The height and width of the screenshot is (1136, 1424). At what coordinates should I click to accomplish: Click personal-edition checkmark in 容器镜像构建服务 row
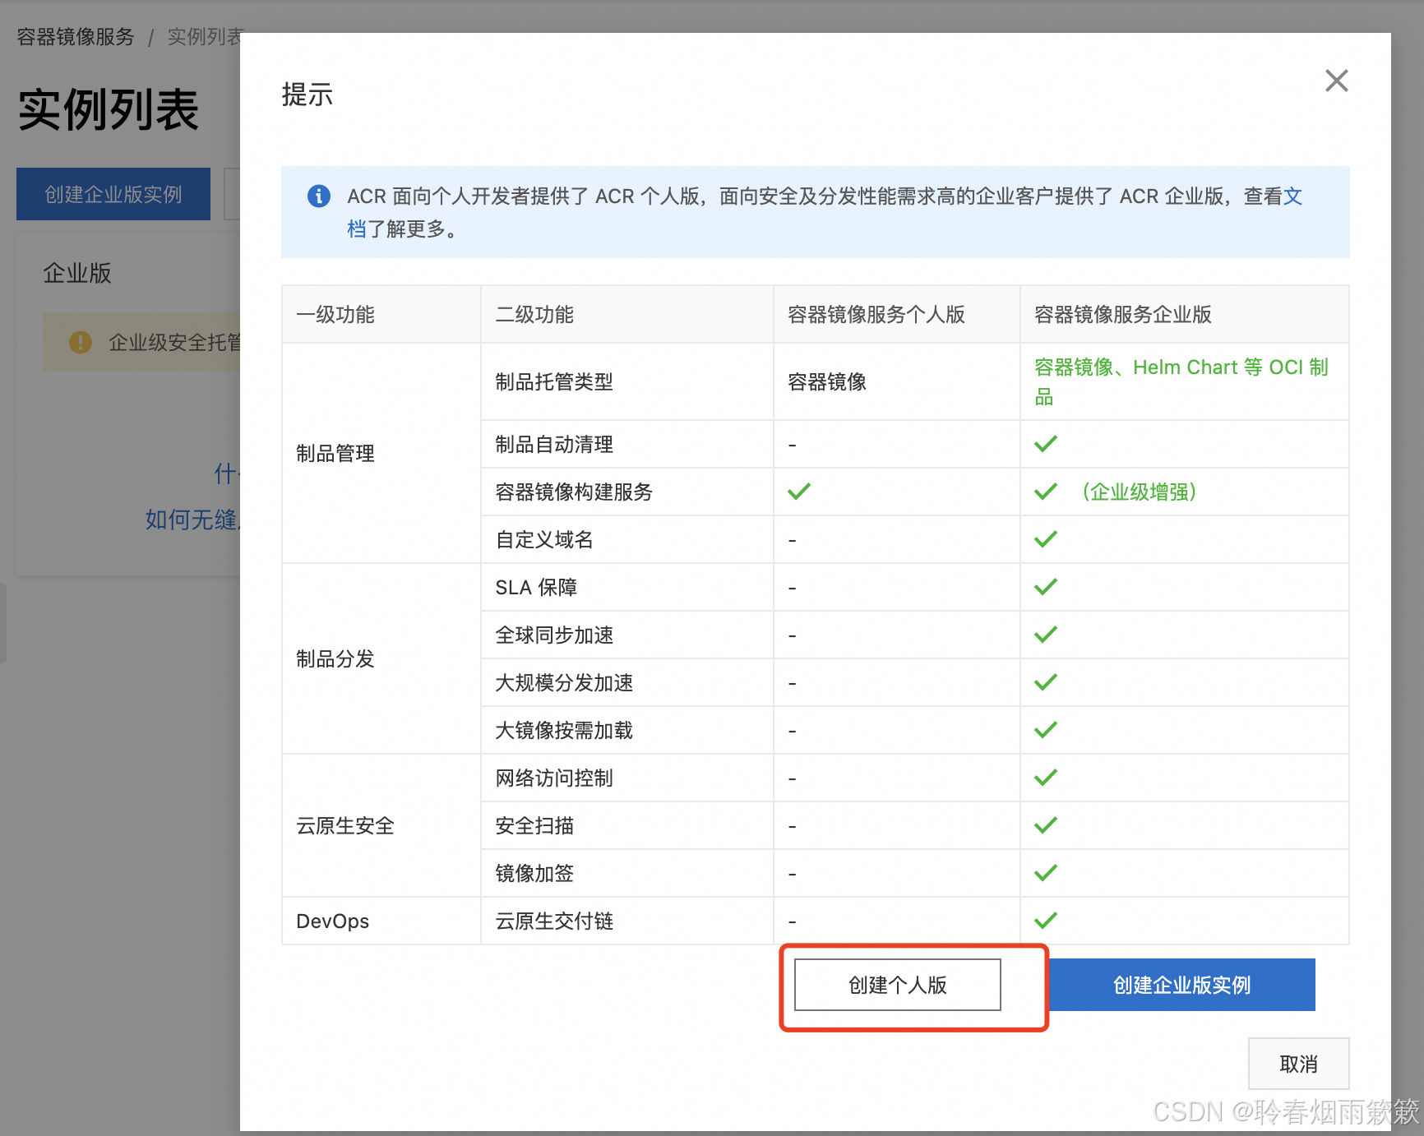tap(799, 492)
